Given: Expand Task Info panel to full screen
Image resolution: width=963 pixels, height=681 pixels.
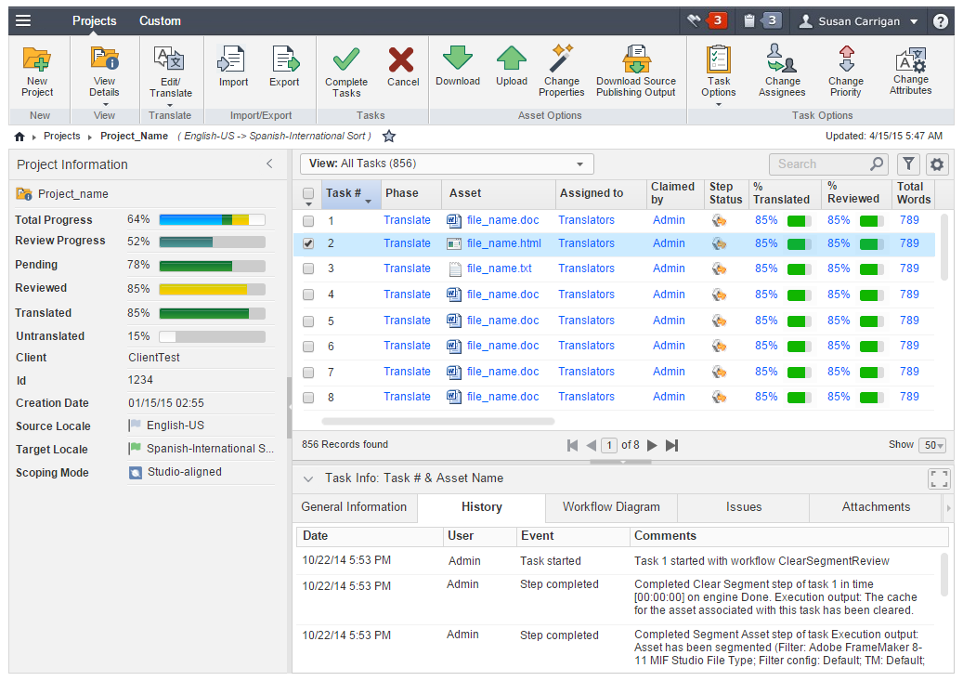Looking at the screenshot, I should tap(938, 478).
